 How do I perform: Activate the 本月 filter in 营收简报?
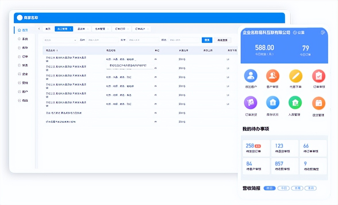(310, 188)
